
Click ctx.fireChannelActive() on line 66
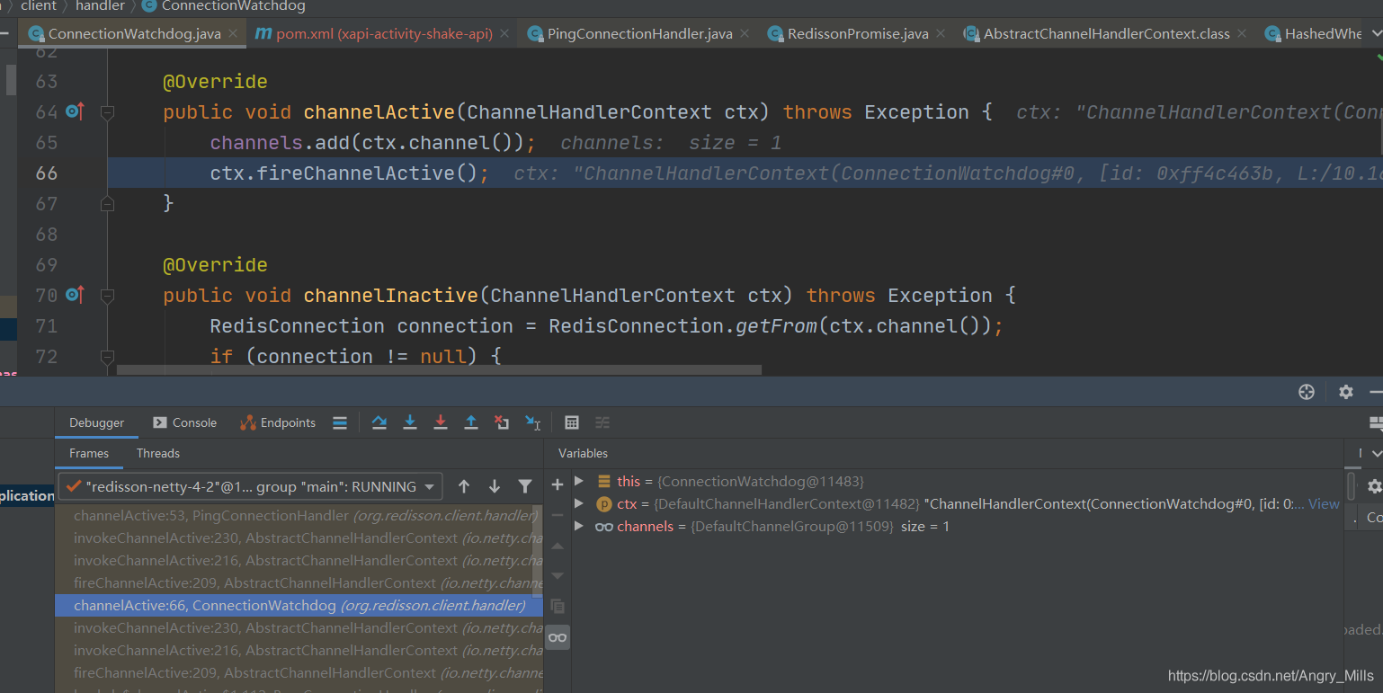coord(350,173)
